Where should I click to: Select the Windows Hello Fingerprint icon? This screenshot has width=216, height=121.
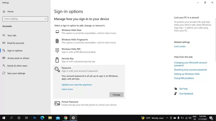pyautogui.click(x=57, y=41)
